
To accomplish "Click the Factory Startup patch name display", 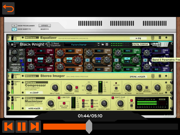I will click(79, 45).
